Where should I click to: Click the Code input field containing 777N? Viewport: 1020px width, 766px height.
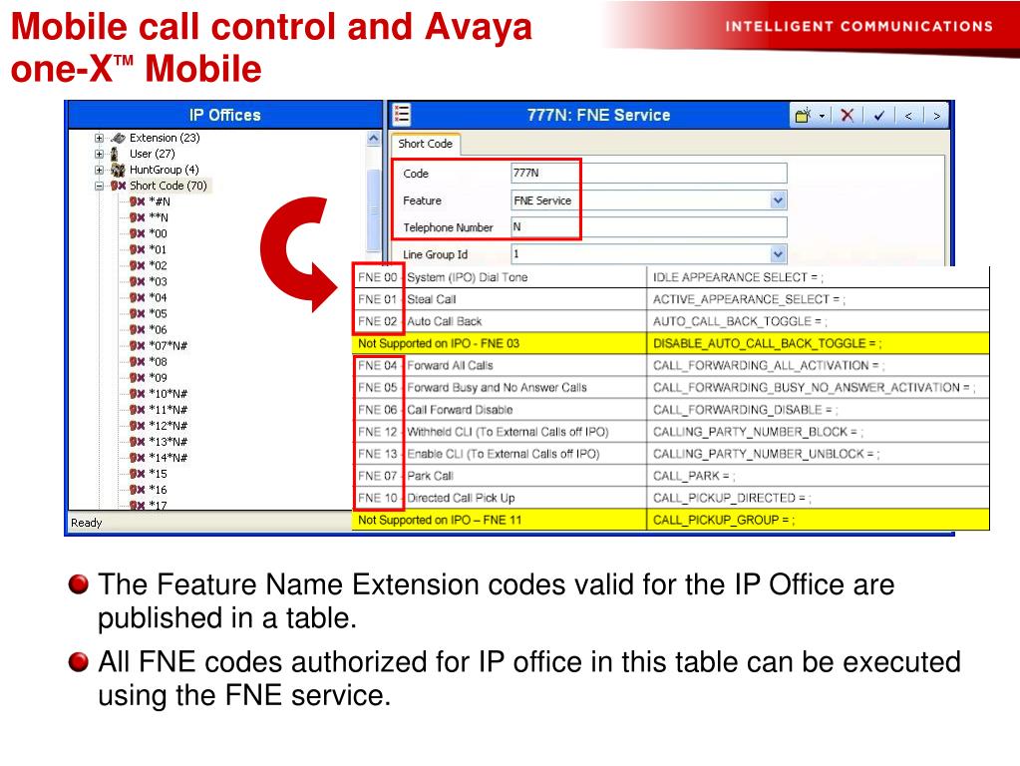(x=648, y=174)
